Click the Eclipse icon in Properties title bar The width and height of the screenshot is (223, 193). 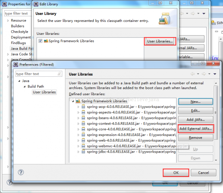(x=4, y=4)
